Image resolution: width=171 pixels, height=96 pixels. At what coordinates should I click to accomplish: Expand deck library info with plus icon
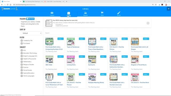click(x=148, y=23)
